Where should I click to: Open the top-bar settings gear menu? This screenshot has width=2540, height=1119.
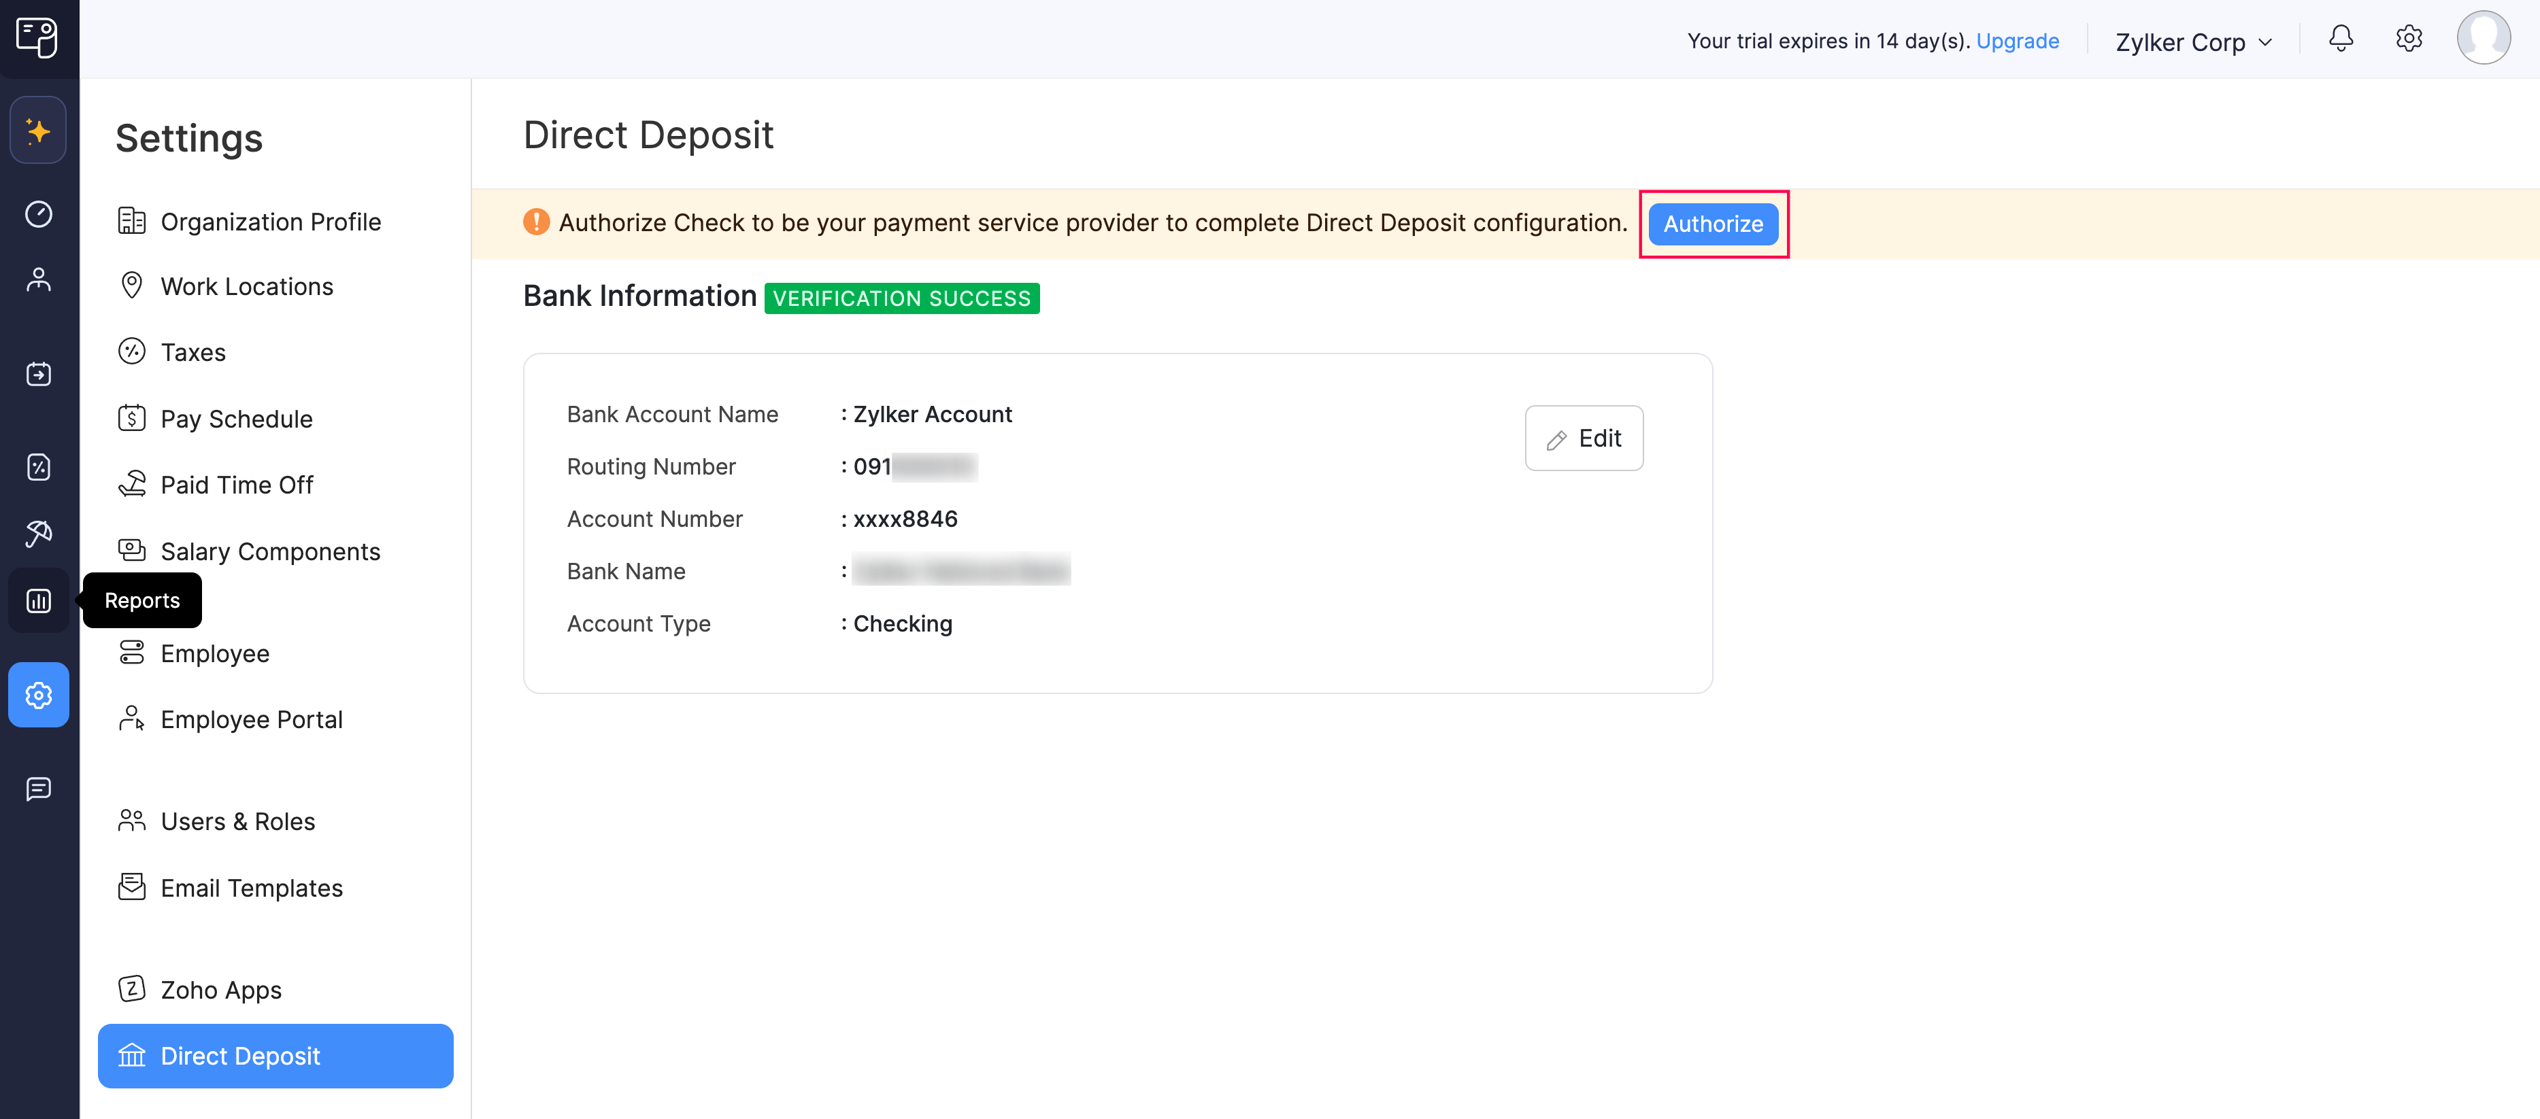(x=2409, y=39)
